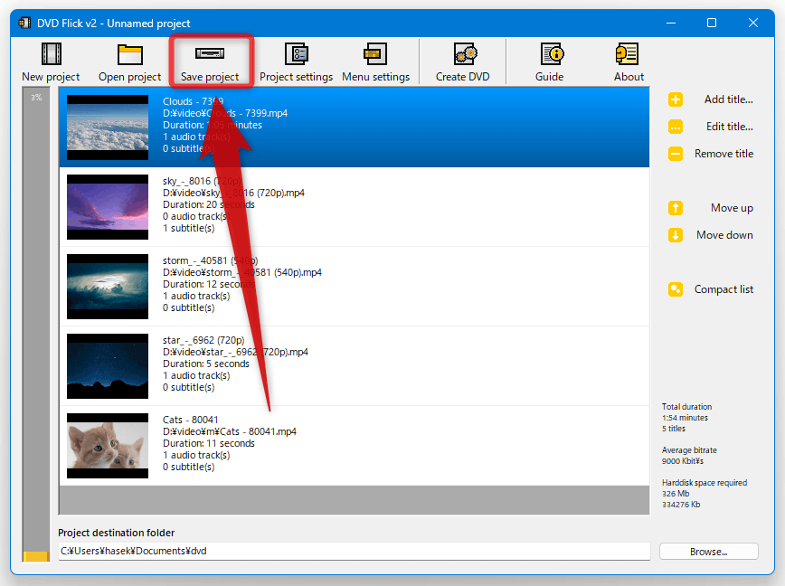Minimize the DVD Flick window
Image resolution: width=785 pixels, height=586 pixels.
click(671, 23)
